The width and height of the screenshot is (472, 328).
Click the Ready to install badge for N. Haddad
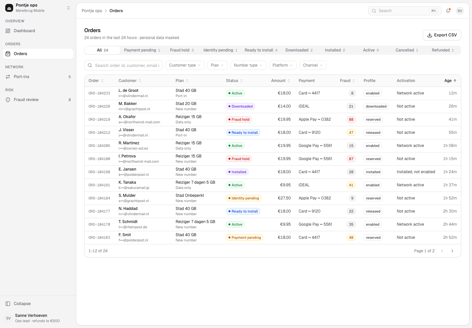243,211
